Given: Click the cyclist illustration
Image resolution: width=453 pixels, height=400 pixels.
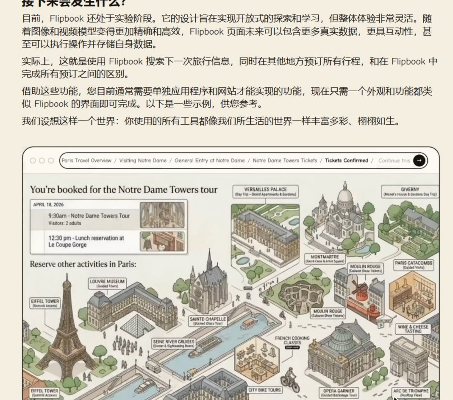Looking at the screenshot, I should (290, 380).
